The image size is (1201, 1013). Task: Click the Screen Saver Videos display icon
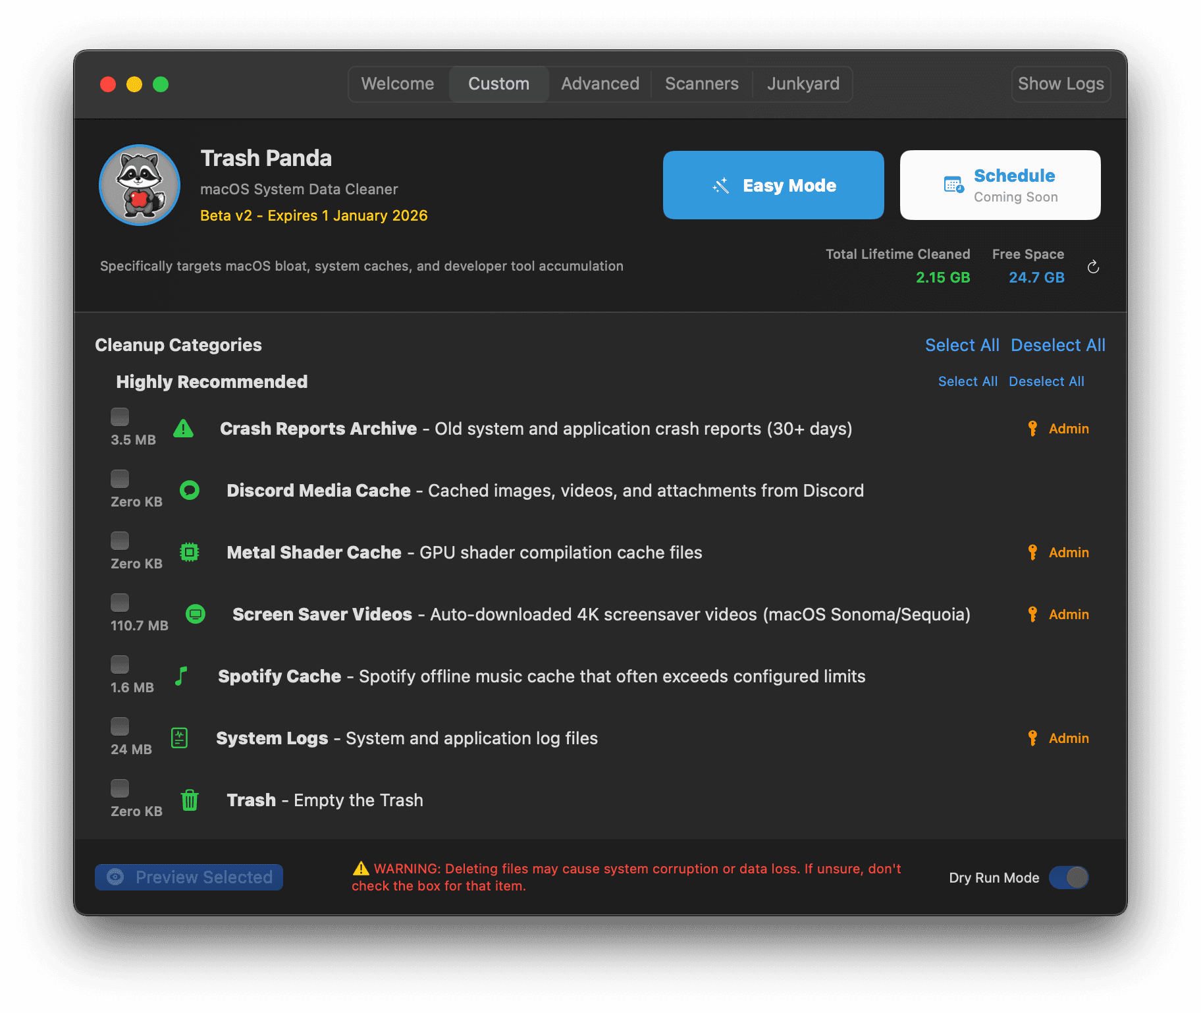click(x=196, y=615)
